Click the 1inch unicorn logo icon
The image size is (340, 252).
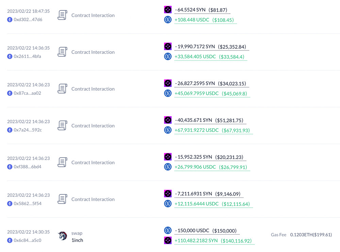pos(62,236)
